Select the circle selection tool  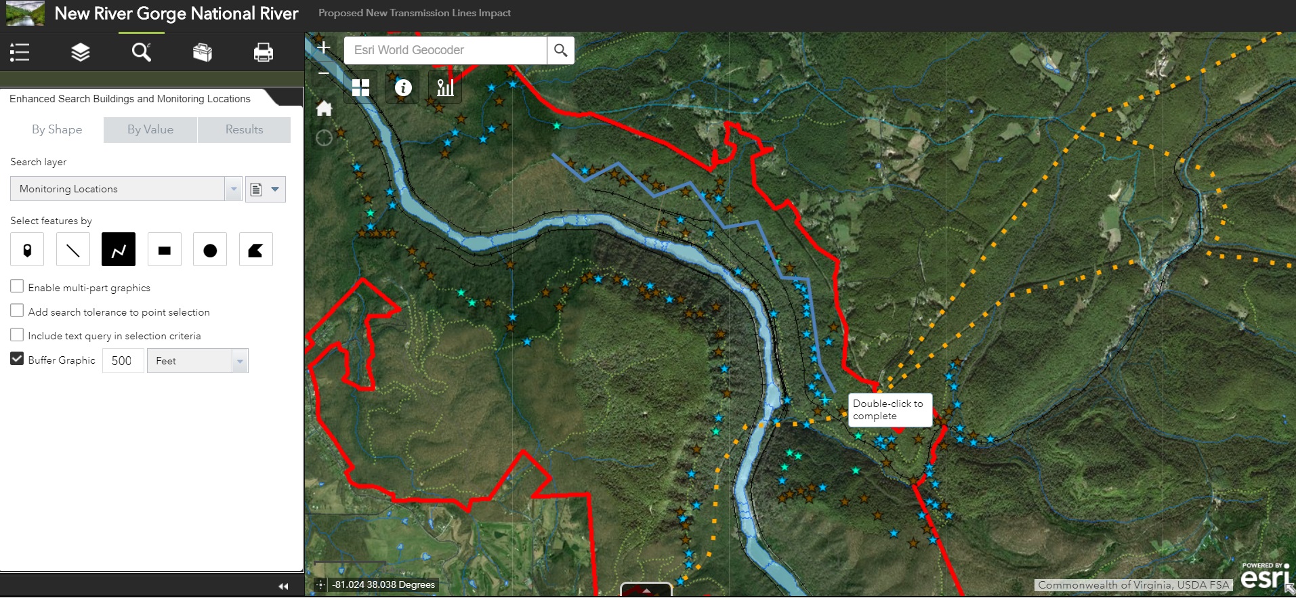tap(210, 250)
